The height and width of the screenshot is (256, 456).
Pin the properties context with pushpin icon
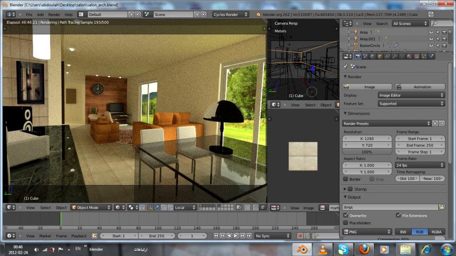tap(345, 67)
